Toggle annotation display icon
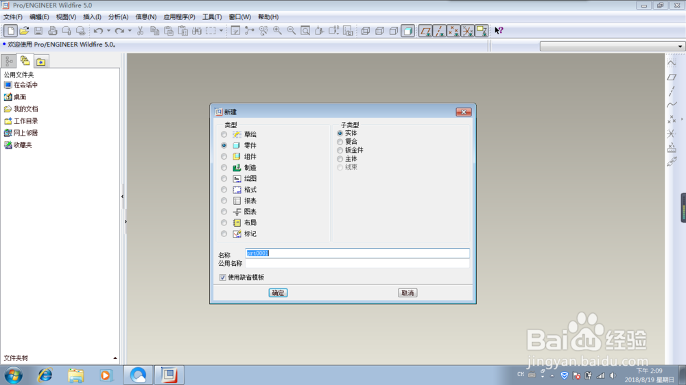Screen dimensions: 686x385 coord(482,31)
